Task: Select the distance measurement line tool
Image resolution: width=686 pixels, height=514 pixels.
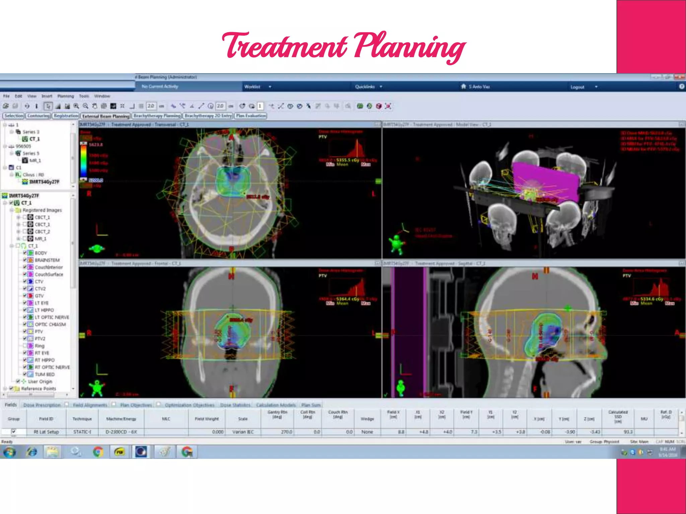Action: (x=201, y=106)
